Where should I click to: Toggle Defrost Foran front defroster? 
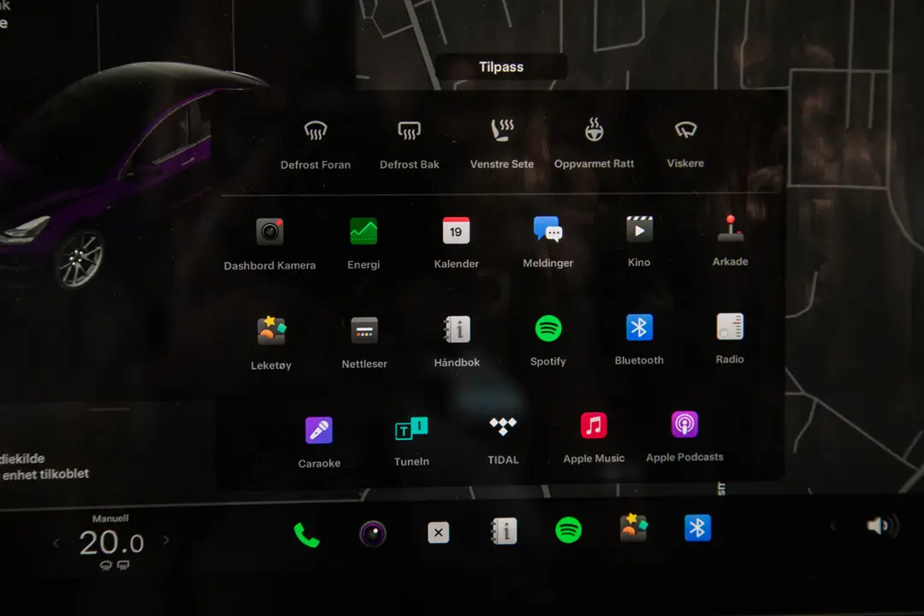pyautogui.click(x=315, y=143)
